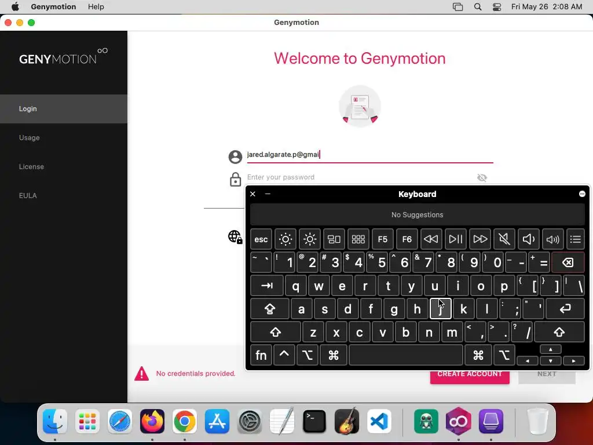Tap the play/pause media key
593x445 pixels.
455,239
